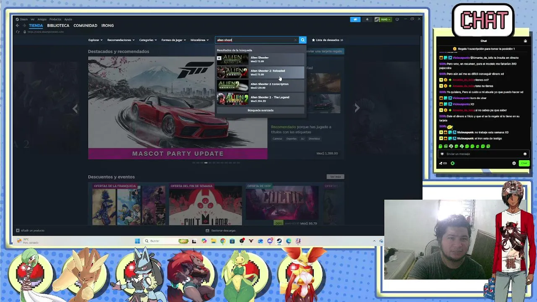Open Lista de deseados wishlist
The image size is (537, 302).
pos(328,40)
